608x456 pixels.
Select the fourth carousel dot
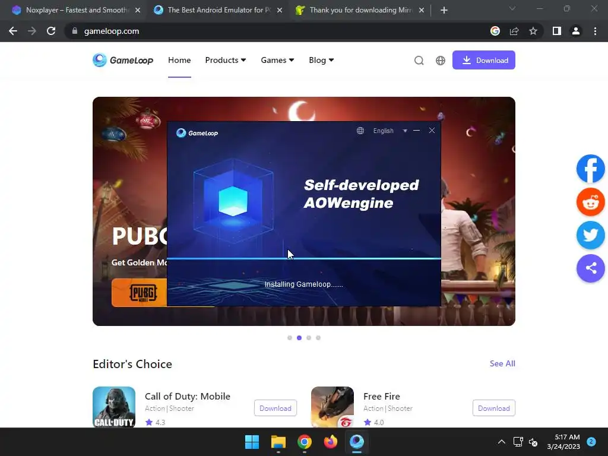pyautogui.click(x=318, y=338)
